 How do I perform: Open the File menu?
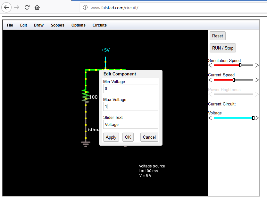pos(10,25)
